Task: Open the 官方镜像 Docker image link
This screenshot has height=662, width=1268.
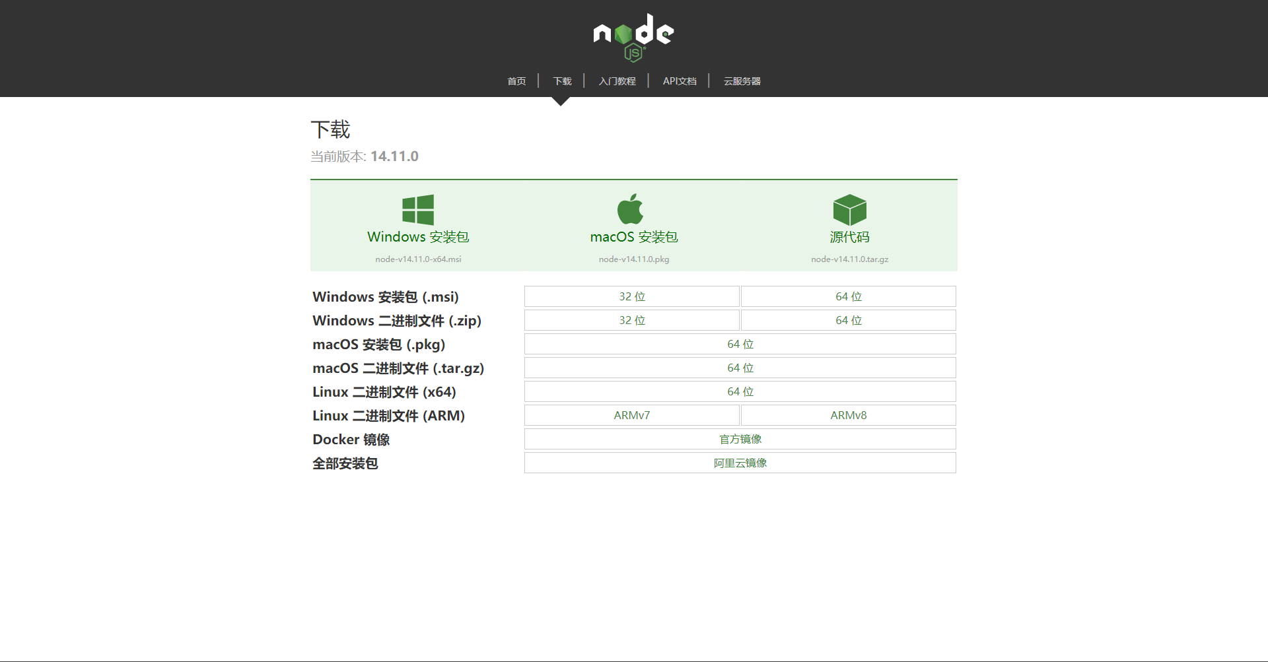Action: pyautogui.click(x=740, y=439)
